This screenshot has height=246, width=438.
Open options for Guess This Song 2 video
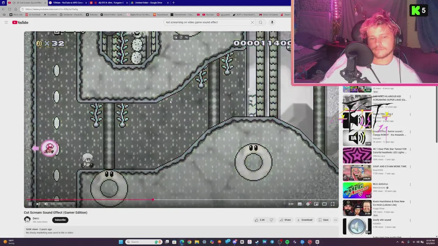coord(410,114)
